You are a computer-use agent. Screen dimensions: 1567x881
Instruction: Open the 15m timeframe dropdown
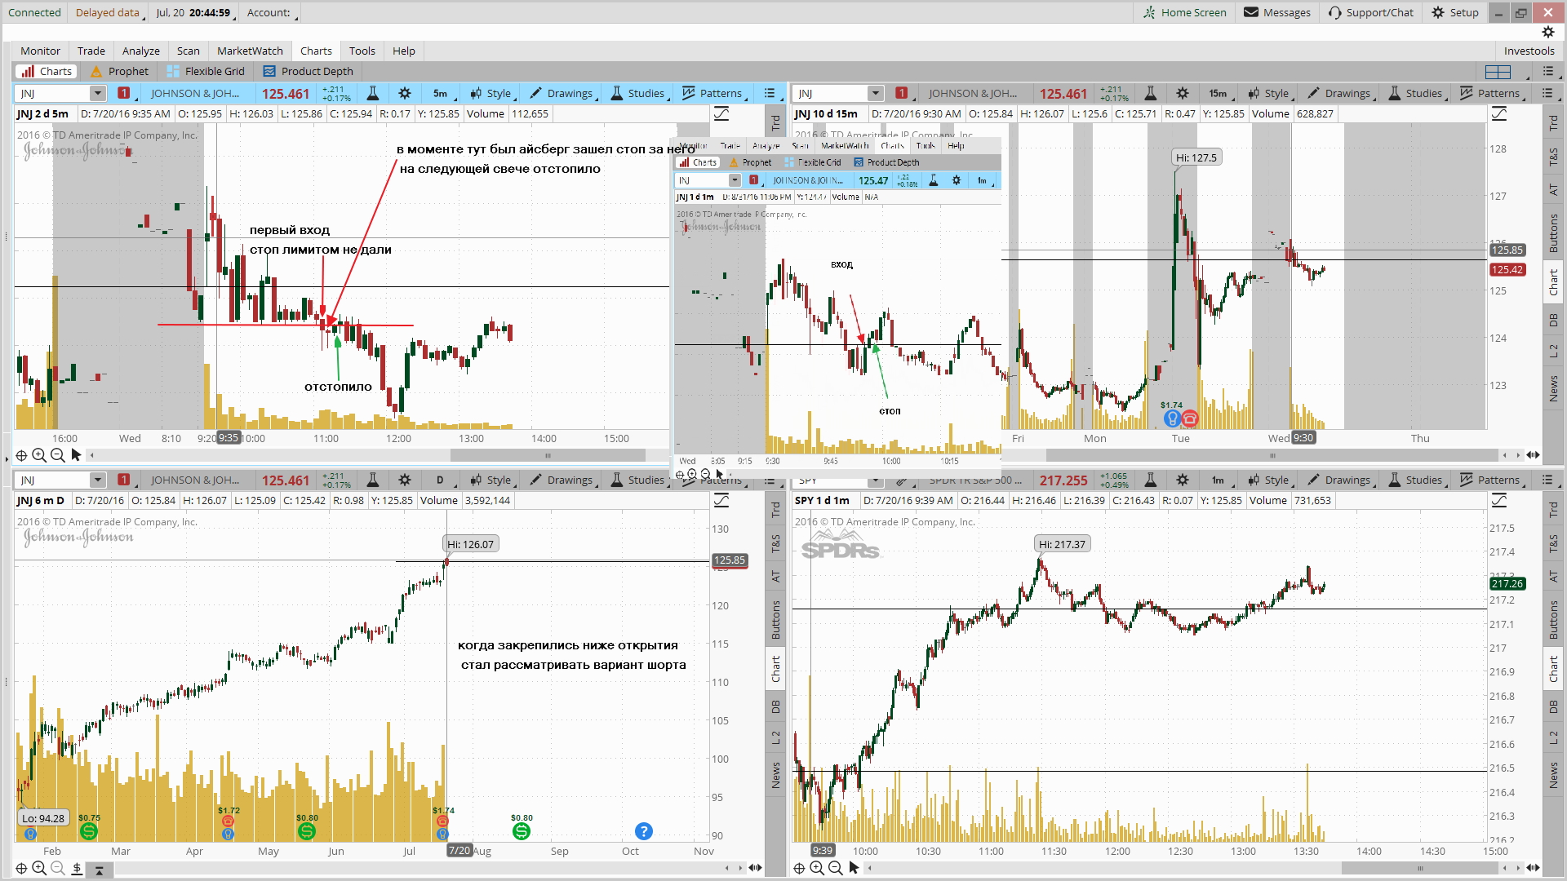coord(1219,93)
